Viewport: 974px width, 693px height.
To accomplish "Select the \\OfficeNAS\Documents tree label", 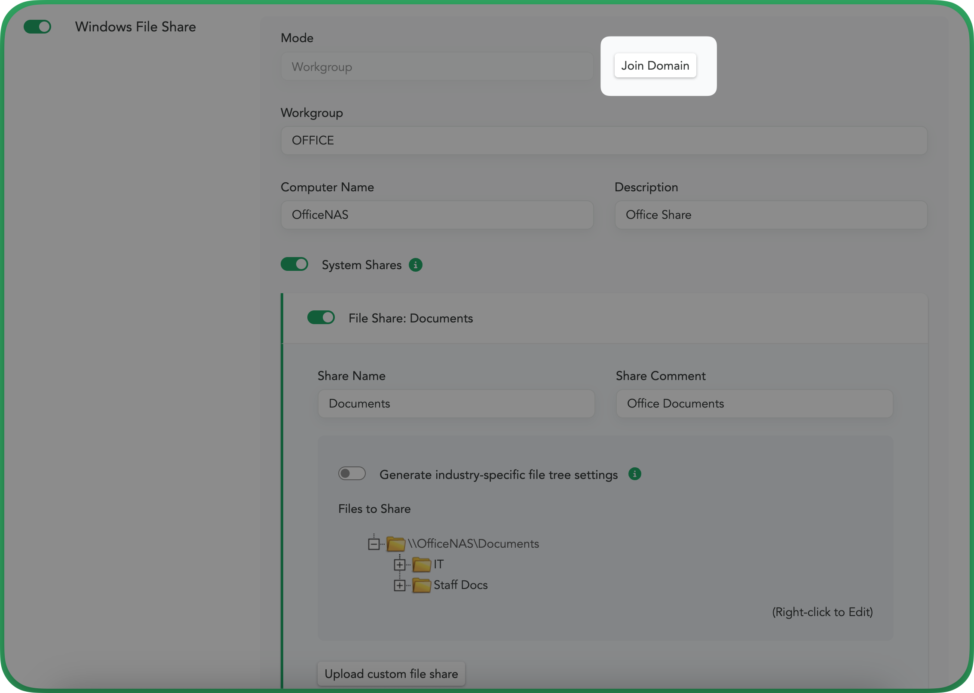I will (473, 544).
